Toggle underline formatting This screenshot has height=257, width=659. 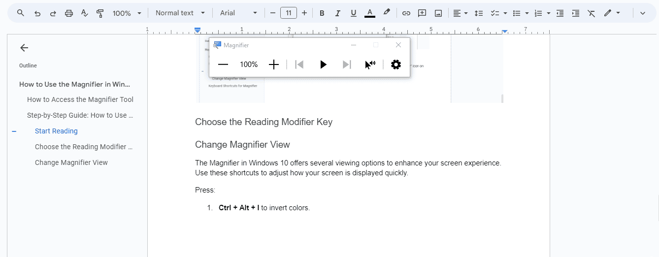pyautogui.click(x=353, y=13)
